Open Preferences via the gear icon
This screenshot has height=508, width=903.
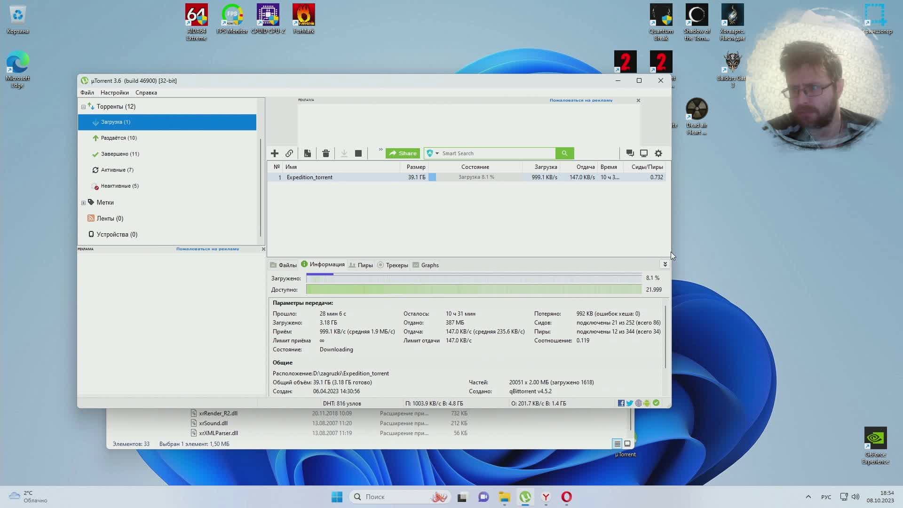(x=658, y=153)
